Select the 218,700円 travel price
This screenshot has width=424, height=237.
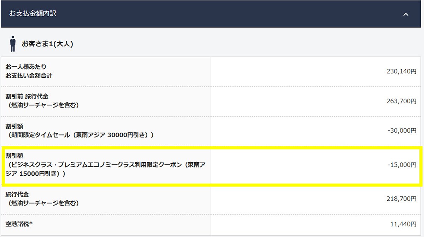401,199
